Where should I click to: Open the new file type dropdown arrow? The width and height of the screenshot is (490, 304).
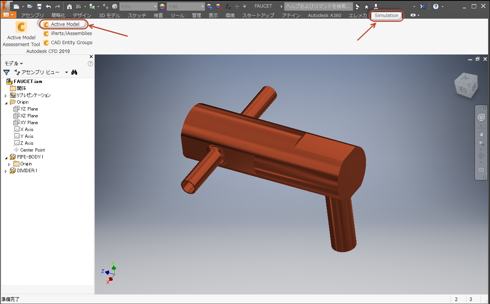click(x=23, y=6)
